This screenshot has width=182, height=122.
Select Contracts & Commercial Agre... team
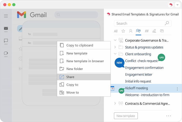[147, 104]
